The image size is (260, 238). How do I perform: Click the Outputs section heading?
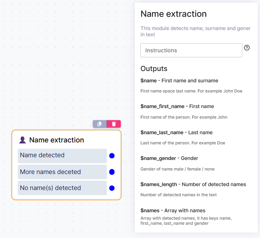pos(154,69)
